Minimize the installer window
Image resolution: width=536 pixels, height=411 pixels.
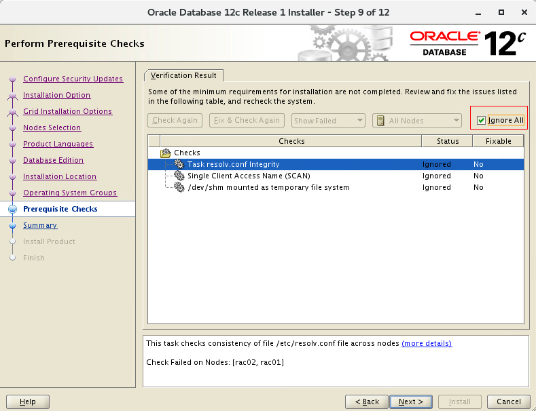pyautogui.click(x=478, y=13)
